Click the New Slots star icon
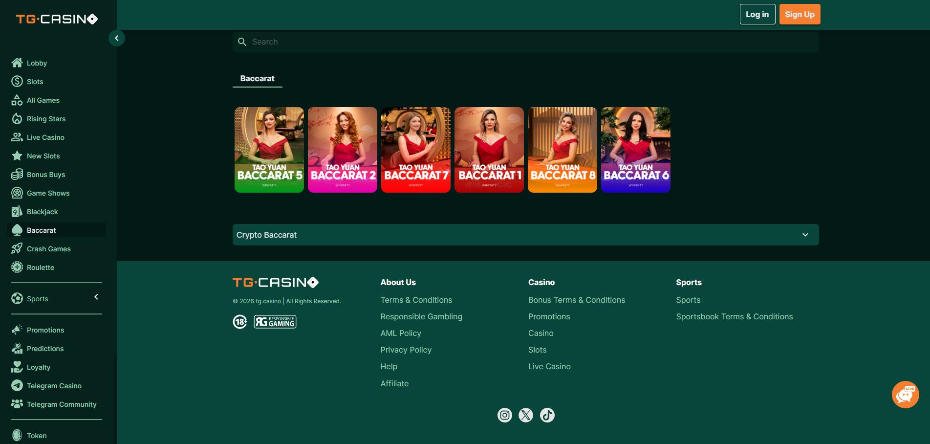 click(17, 155)
